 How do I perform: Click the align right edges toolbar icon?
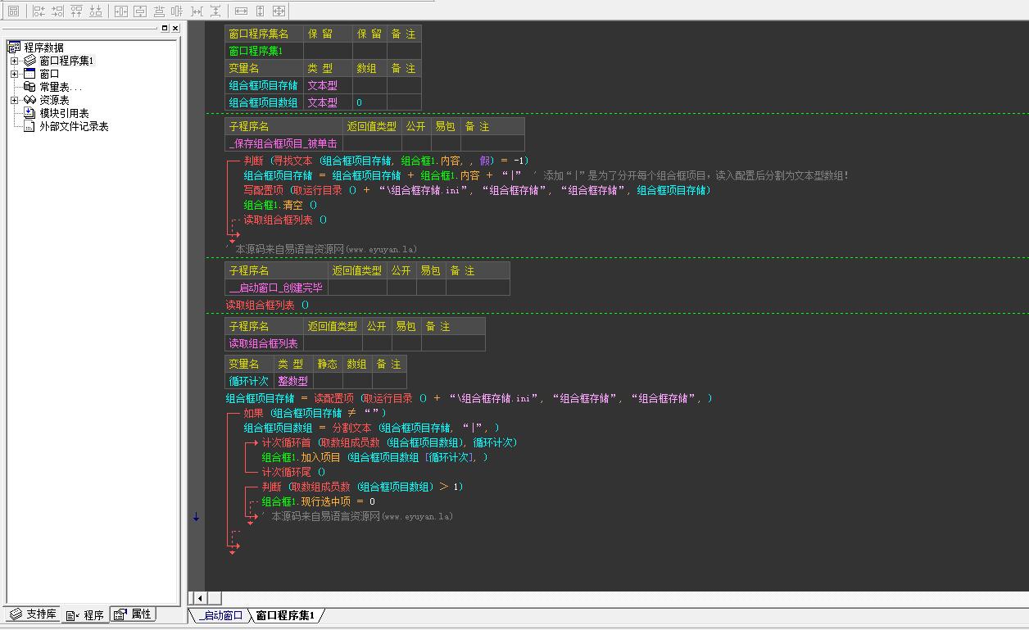tap(57, 11)
